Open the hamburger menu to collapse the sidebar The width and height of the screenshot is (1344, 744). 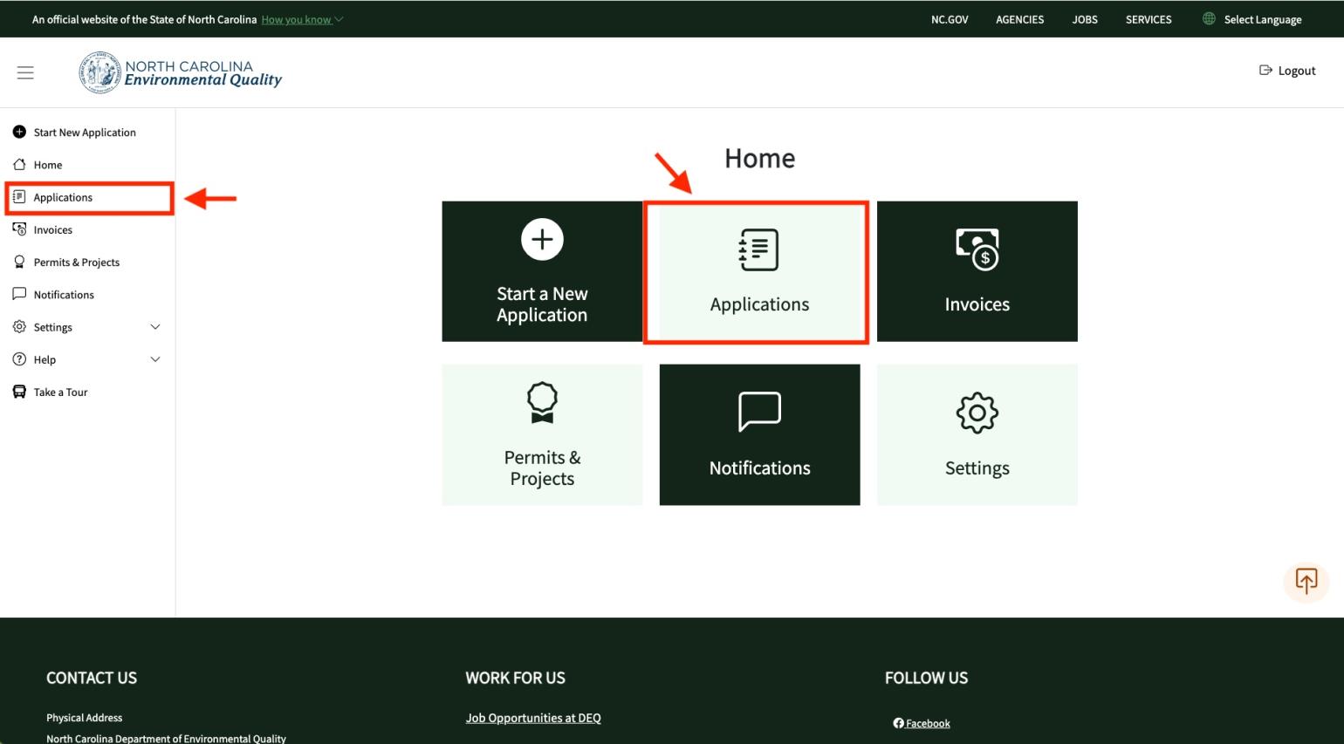25,72
